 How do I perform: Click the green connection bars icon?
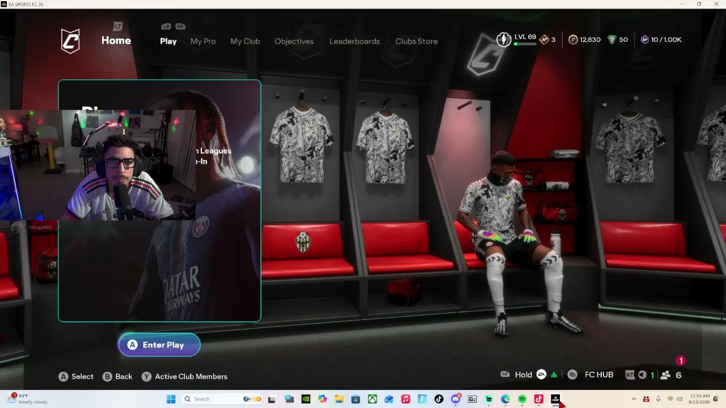tap(554, 375)
